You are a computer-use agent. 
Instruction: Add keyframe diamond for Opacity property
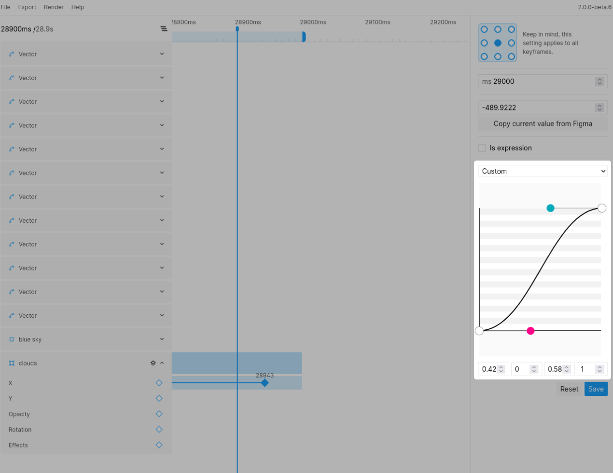[159, 414]
